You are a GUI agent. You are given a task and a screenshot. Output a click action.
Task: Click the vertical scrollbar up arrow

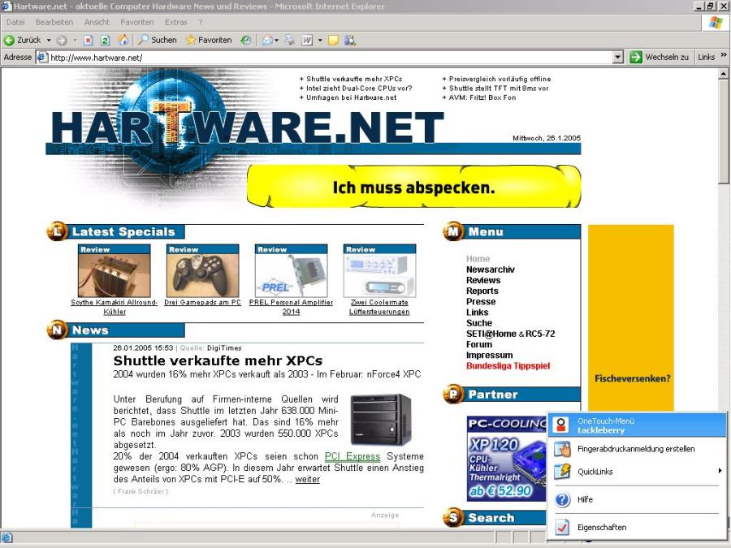723,74
